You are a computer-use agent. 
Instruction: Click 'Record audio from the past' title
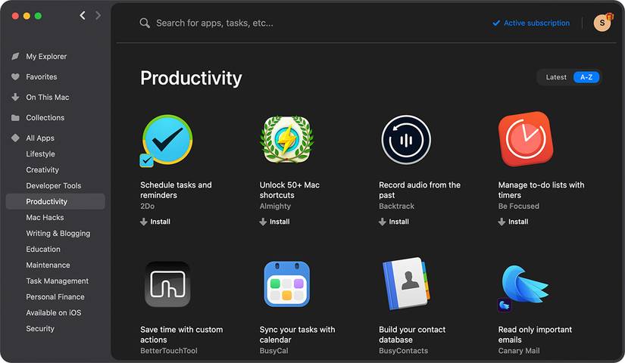pos(420,190)
